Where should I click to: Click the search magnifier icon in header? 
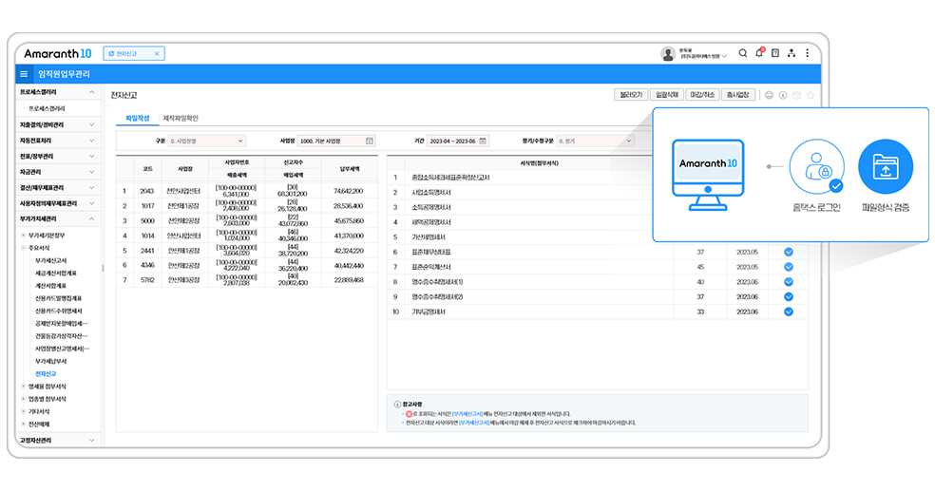click(x=743, y=53)
